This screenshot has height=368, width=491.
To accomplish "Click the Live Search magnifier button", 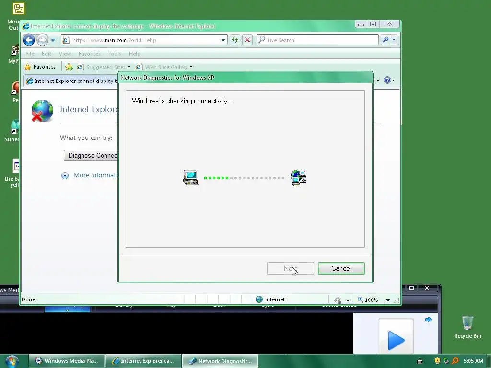I will click(x=386, y=40).
